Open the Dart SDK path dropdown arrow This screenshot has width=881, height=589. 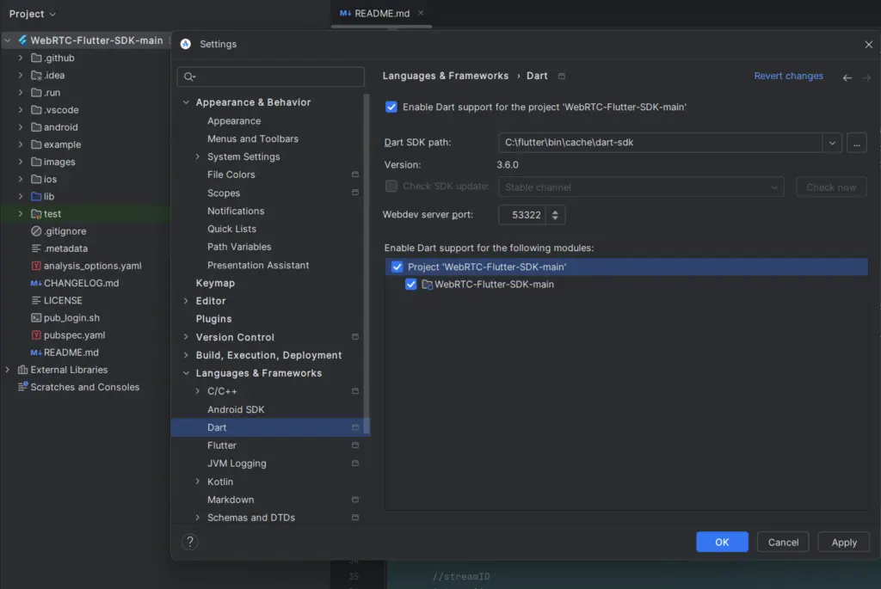[x=832, y=143]
